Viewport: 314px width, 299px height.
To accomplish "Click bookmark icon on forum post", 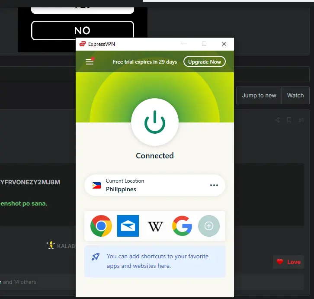I will (x=289, y=120).
